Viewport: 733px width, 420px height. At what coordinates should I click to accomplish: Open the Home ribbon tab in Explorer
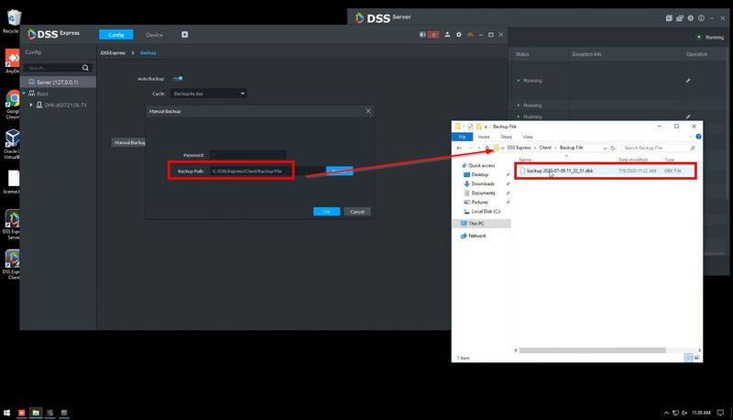[x=484, y=137]
